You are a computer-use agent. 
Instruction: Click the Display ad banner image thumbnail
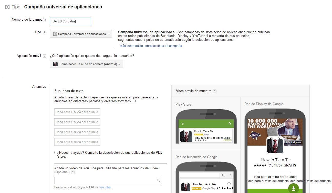(275, 132)
